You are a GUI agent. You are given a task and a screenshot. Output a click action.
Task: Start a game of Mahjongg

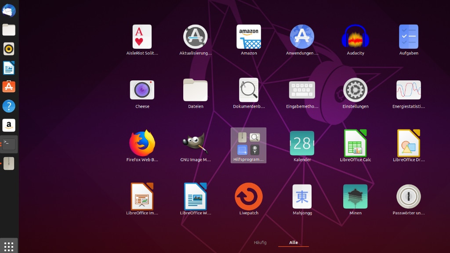(302, 196)
